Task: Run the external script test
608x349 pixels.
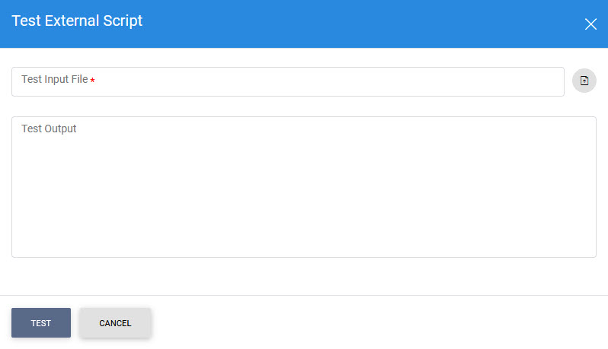Action: click(41, 323)
